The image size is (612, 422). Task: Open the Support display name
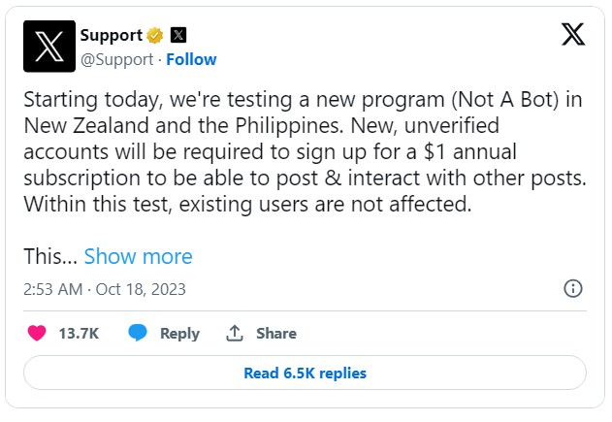click(x=110, y=36)
